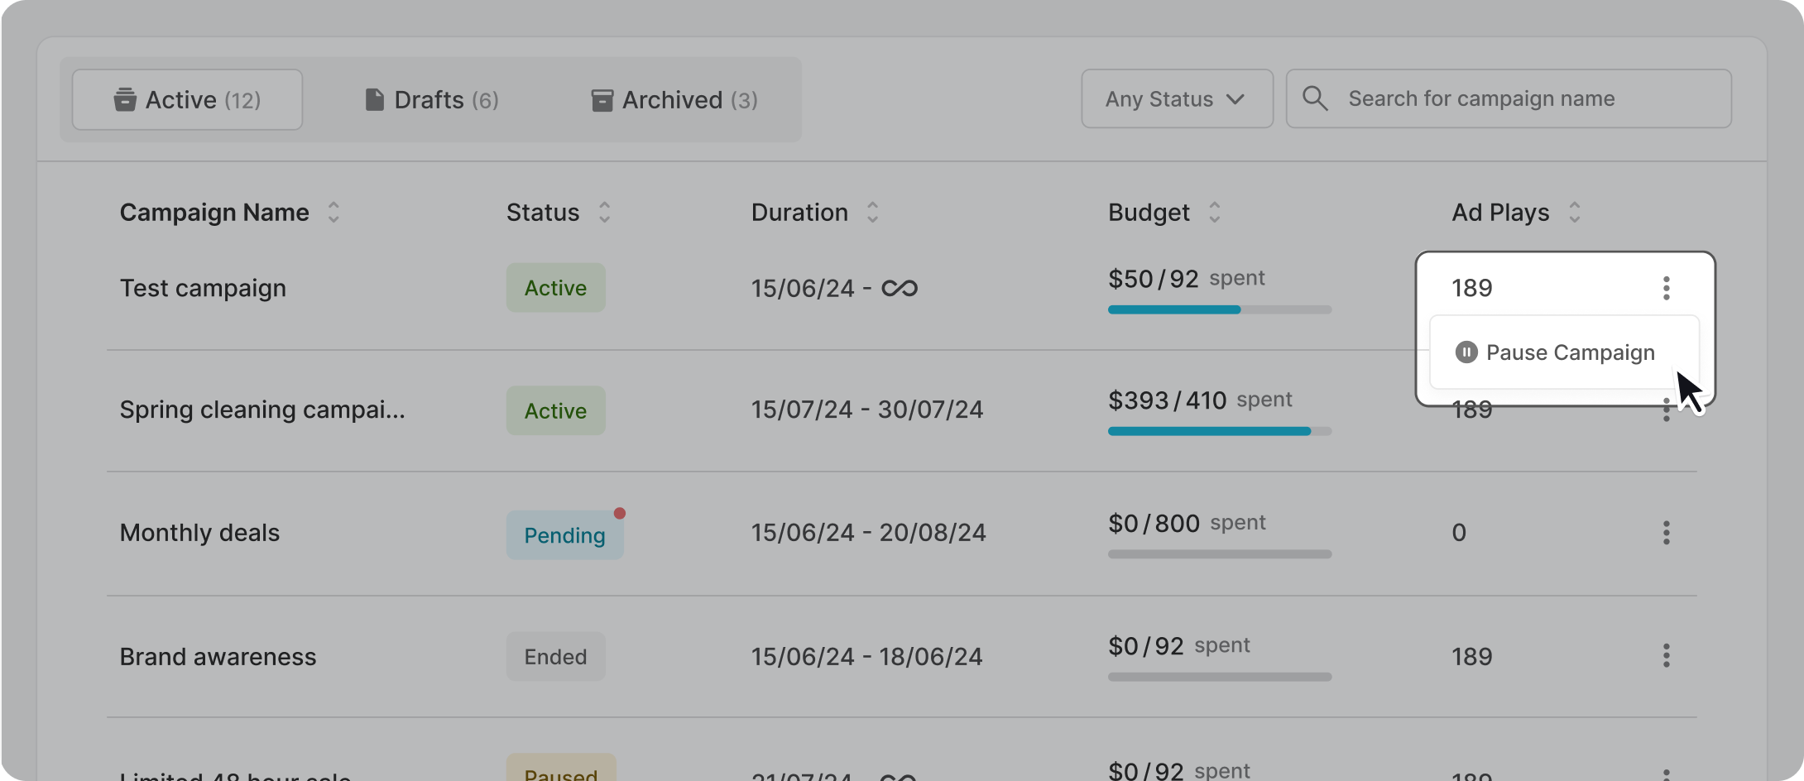Switch to the Drafts tab
Screen dimensions: 1804x781
tap(431, 100)
